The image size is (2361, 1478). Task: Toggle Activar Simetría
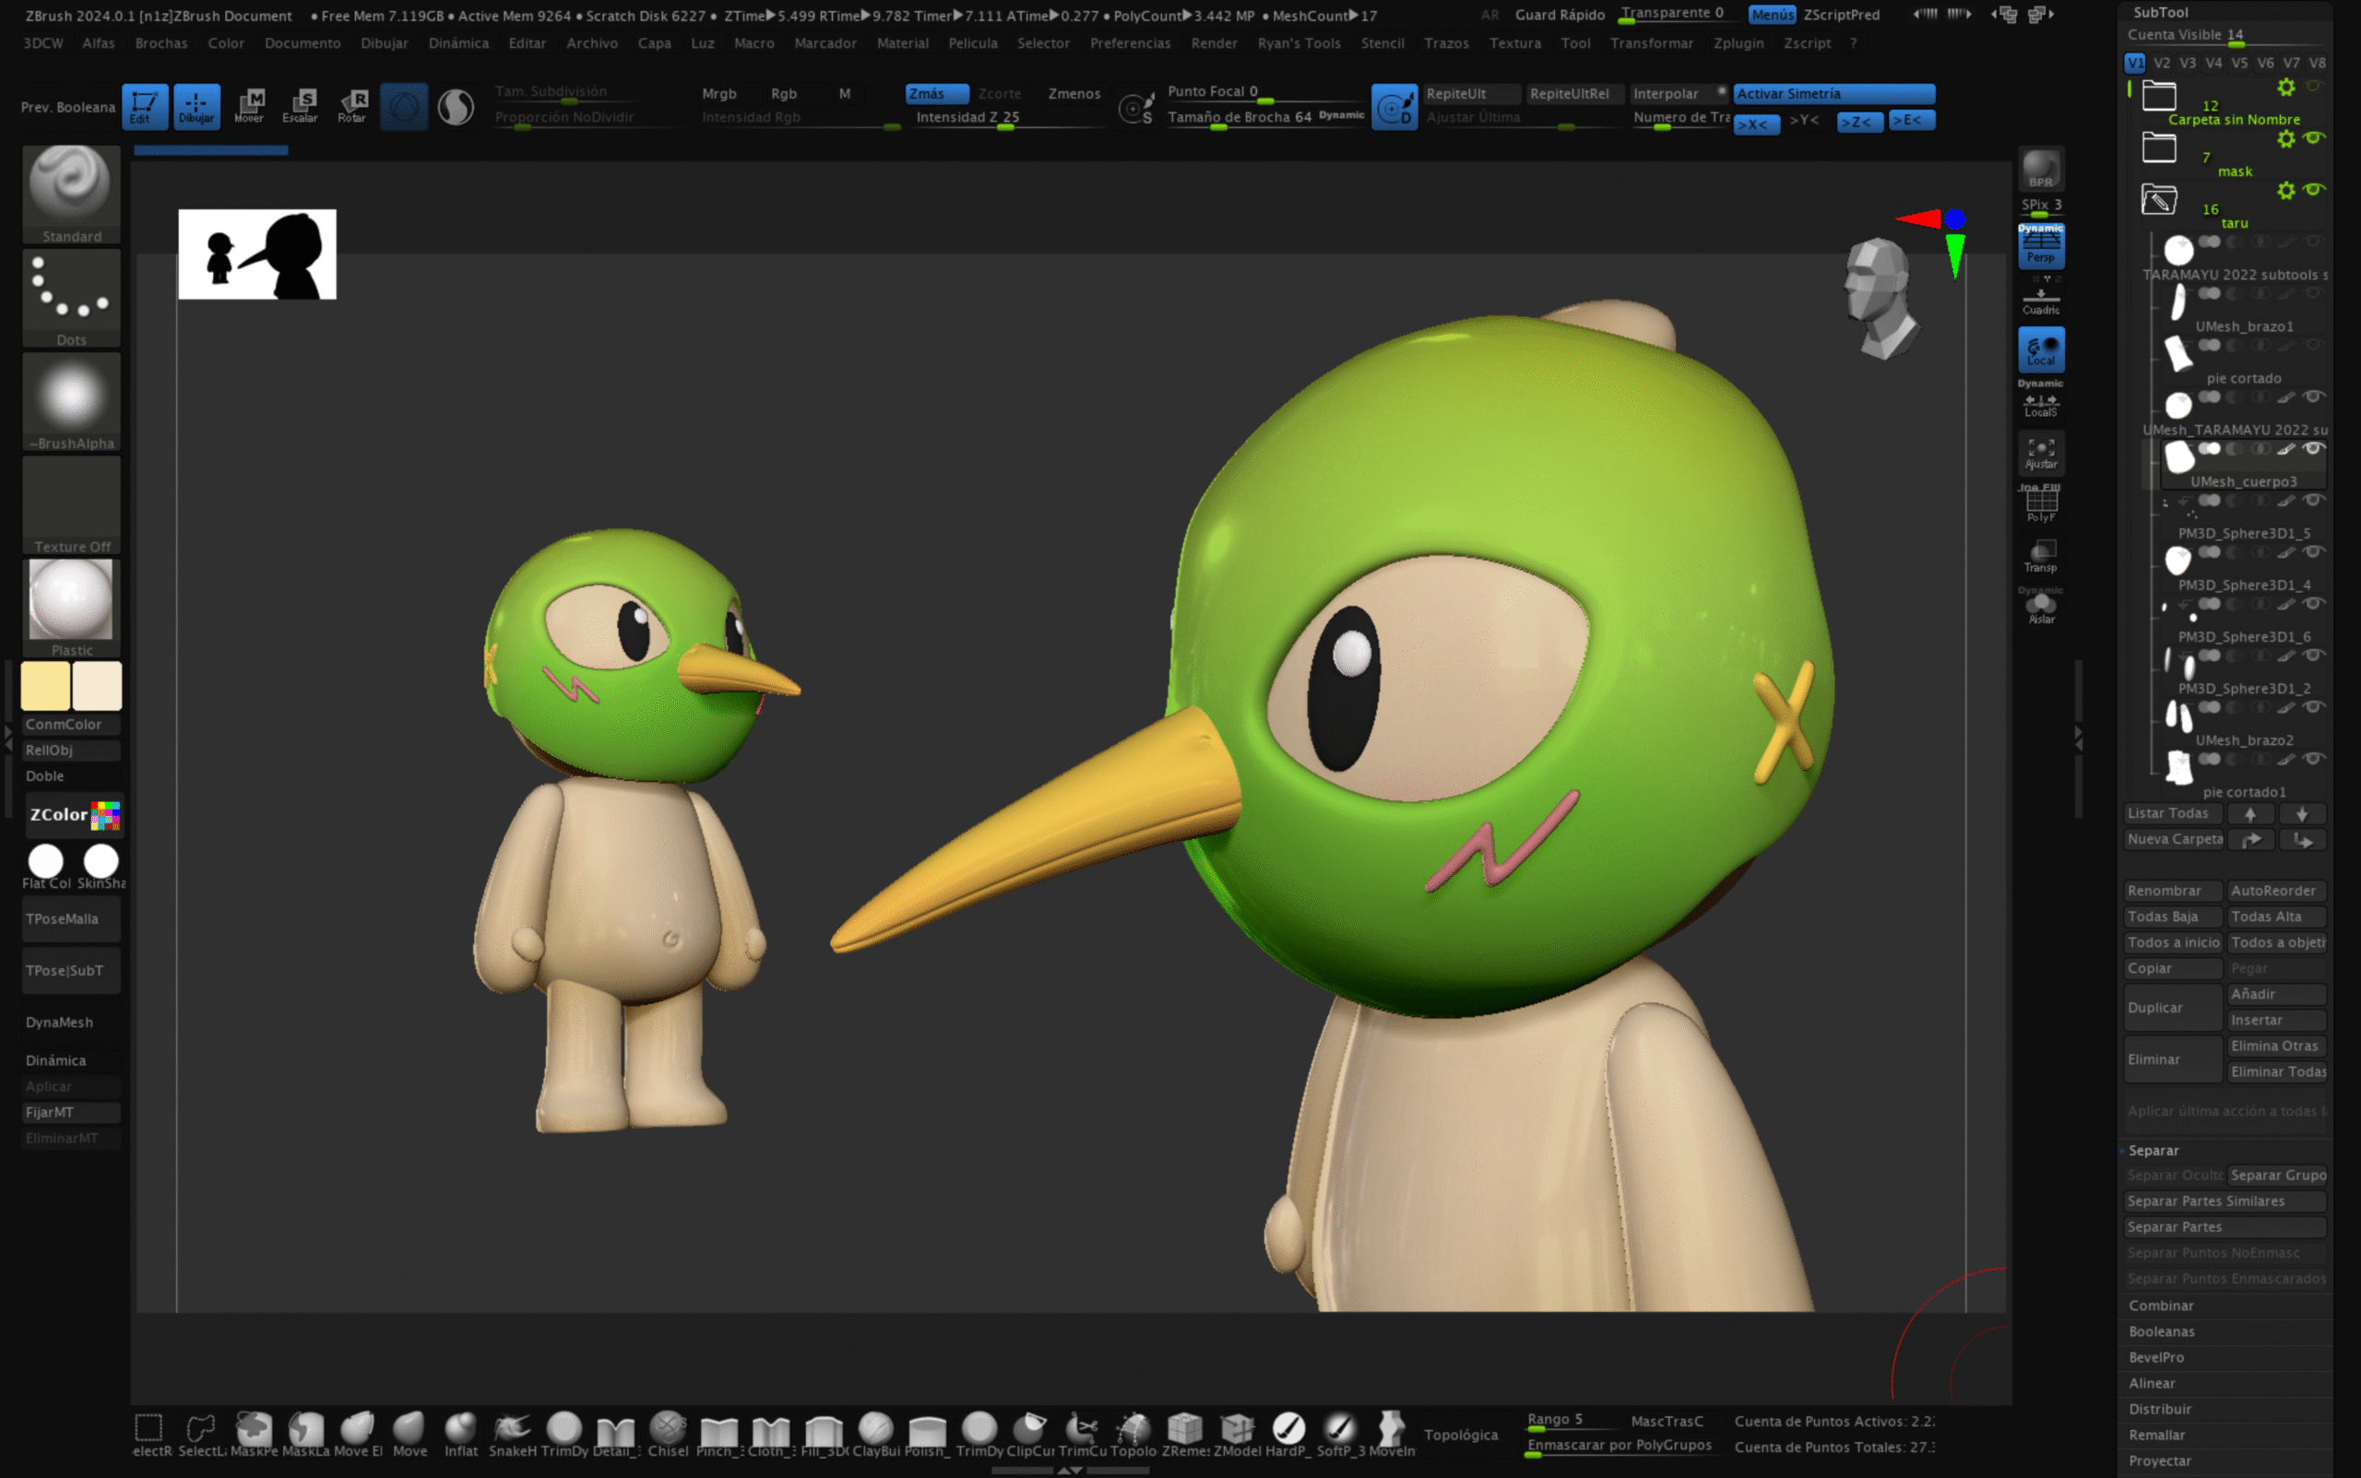[1834, 94]
